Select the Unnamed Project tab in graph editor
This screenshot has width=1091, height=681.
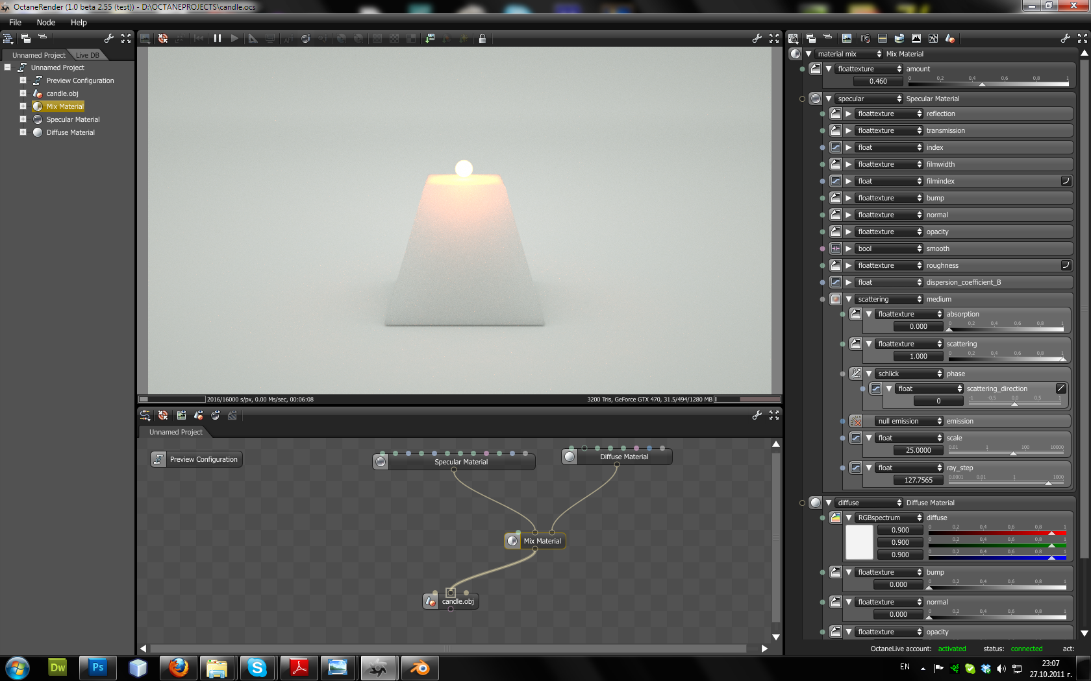[175, 432]
